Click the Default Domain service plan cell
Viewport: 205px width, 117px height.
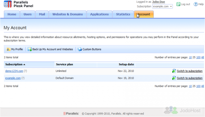[x=65, y=78]
